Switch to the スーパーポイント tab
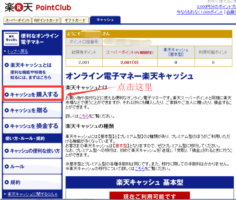Viewport: 236px width, 200px height. pyautogui.click(x=17, y=20)
